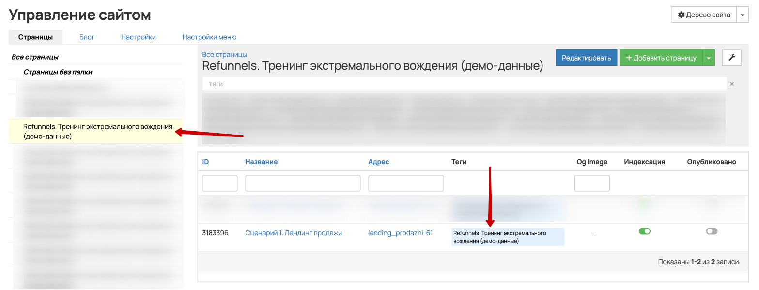
Task: Select Все страницы in the folder tree
Action: pos(35,57)
